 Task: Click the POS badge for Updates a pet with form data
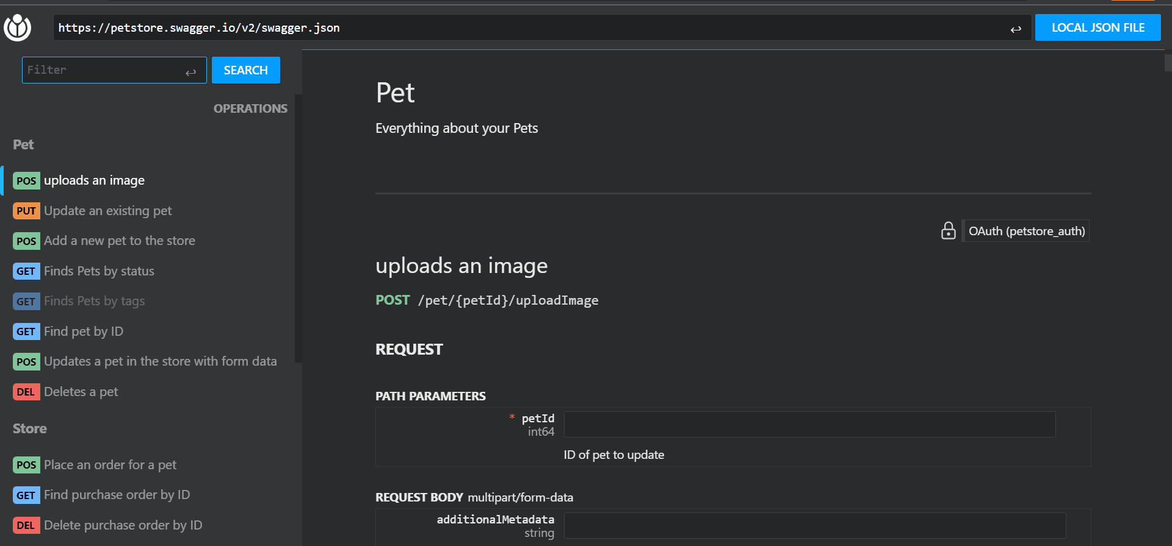(26, 361)
